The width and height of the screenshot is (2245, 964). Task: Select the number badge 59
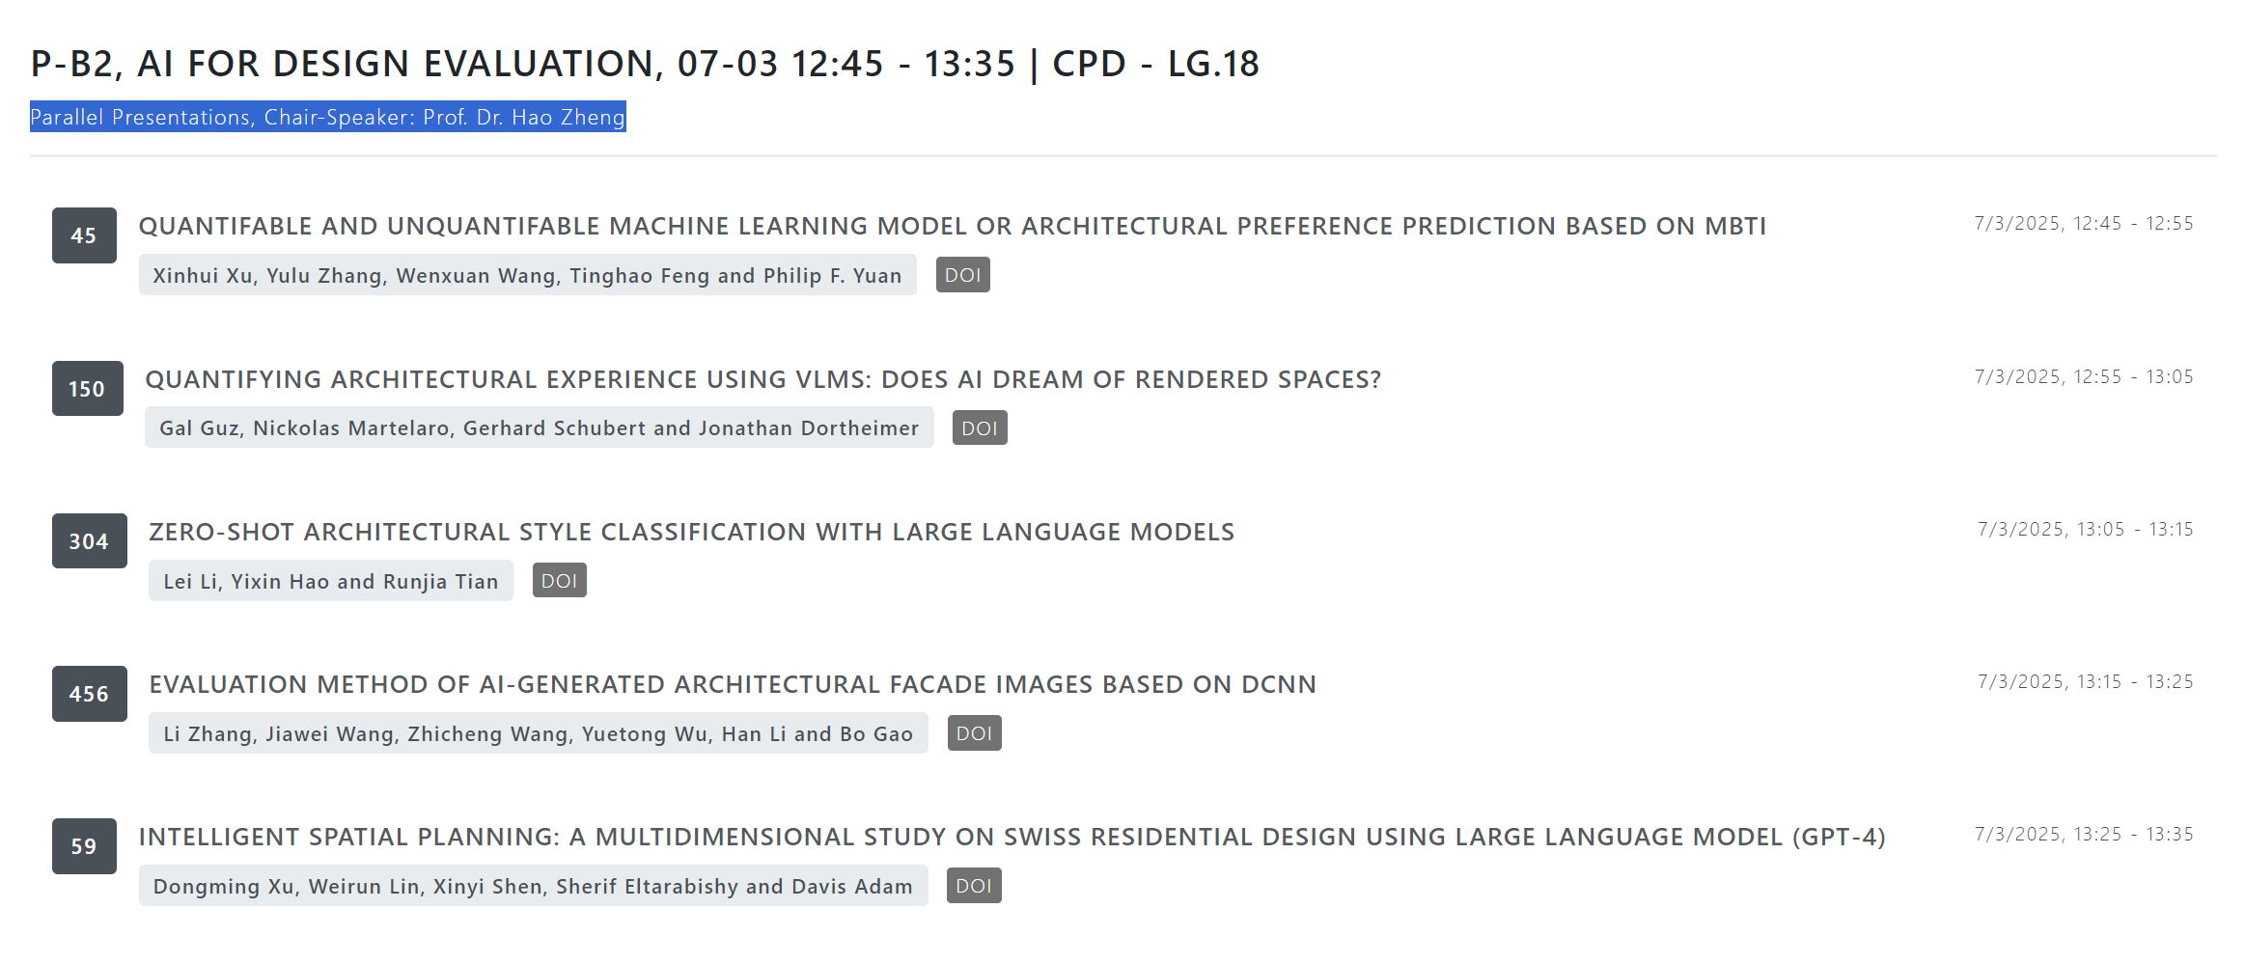(84, 846)
